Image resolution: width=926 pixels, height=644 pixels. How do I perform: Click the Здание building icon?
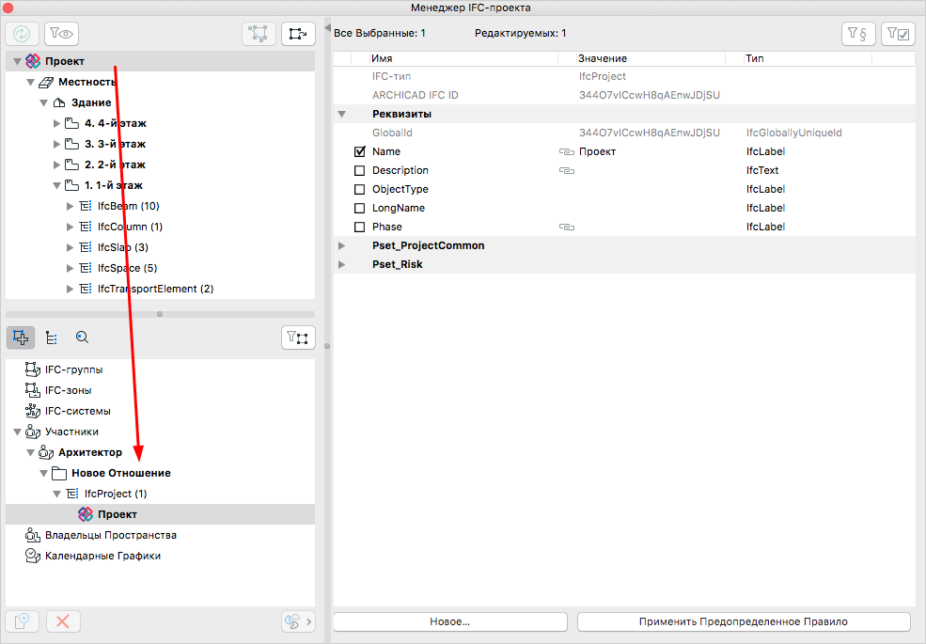click(59, 102)
